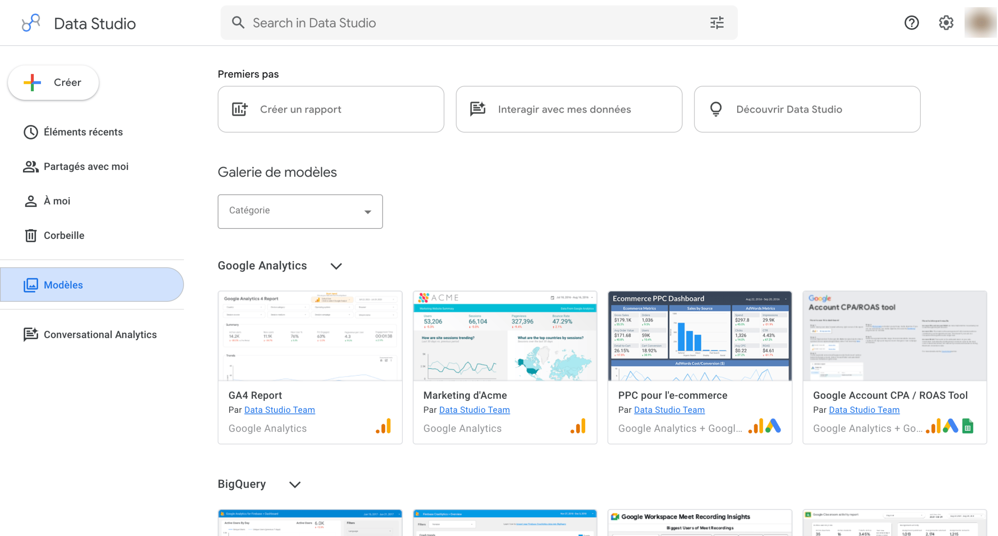Open Conversational Analytics in the sidebar

click(92, 334)
